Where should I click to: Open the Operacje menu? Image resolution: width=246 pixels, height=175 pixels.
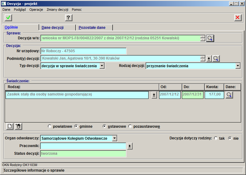pyautogui.click(x=36, y=10)
